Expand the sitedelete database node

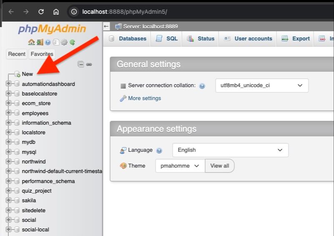(8, 210)
